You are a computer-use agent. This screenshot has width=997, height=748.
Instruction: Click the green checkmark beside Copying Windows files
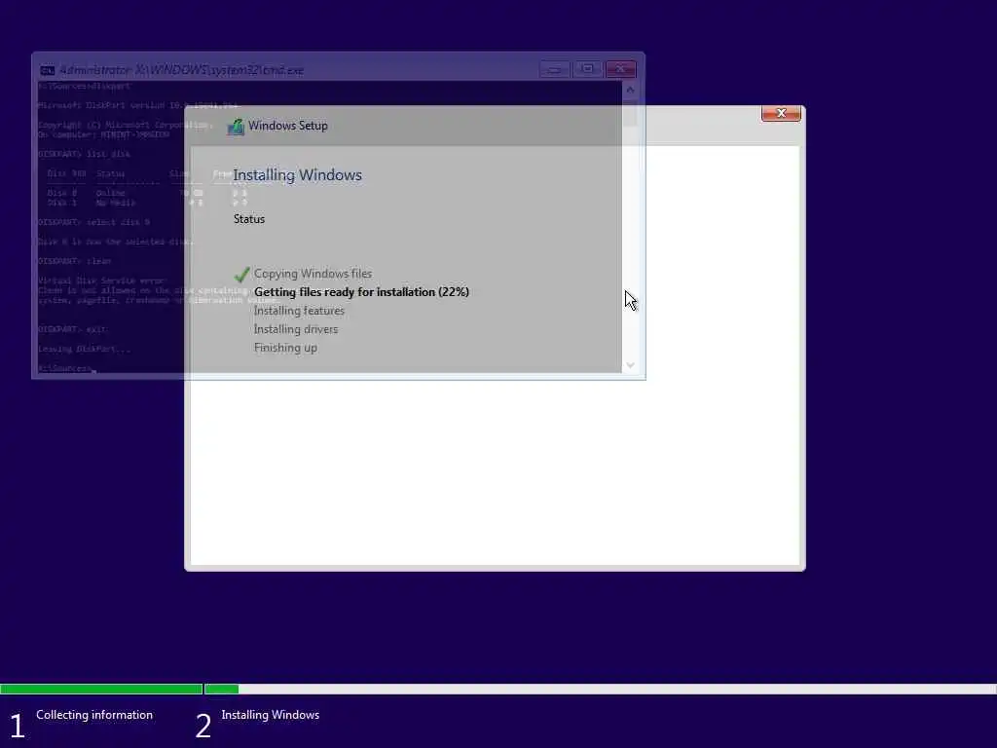pos(241,274)
